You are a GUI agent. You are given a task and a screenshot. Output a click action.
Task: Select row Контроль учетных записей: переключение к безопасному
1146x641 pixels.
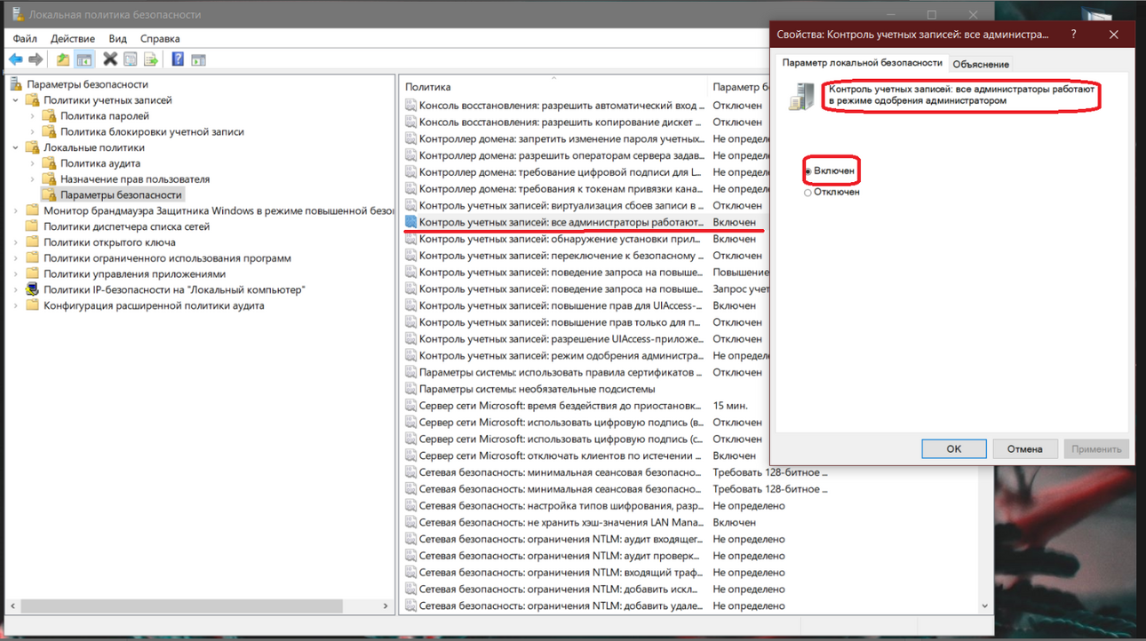click(585, 256)
